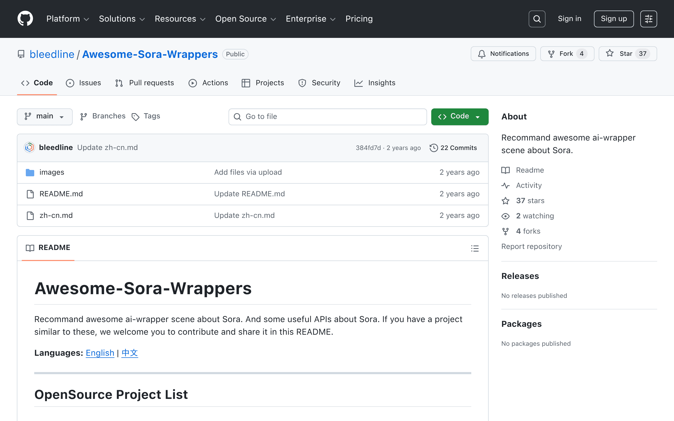This screenshot has height=421, width=674.
Task: Open the Pull requests tab
Action: pyautogui.click(x=145, y=83)
